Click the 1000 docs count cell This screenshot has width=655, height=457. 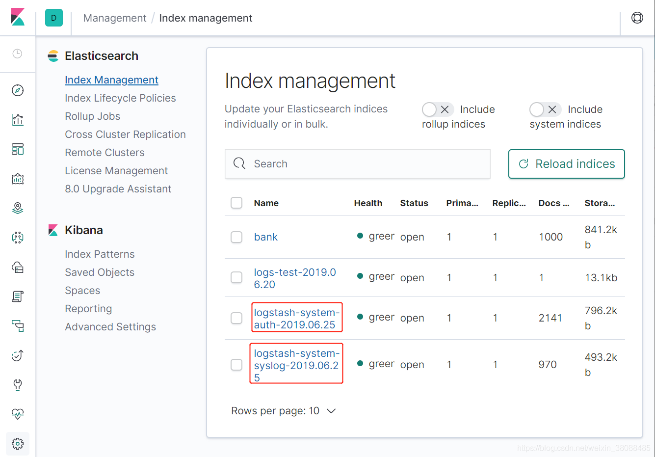[551, 237]
